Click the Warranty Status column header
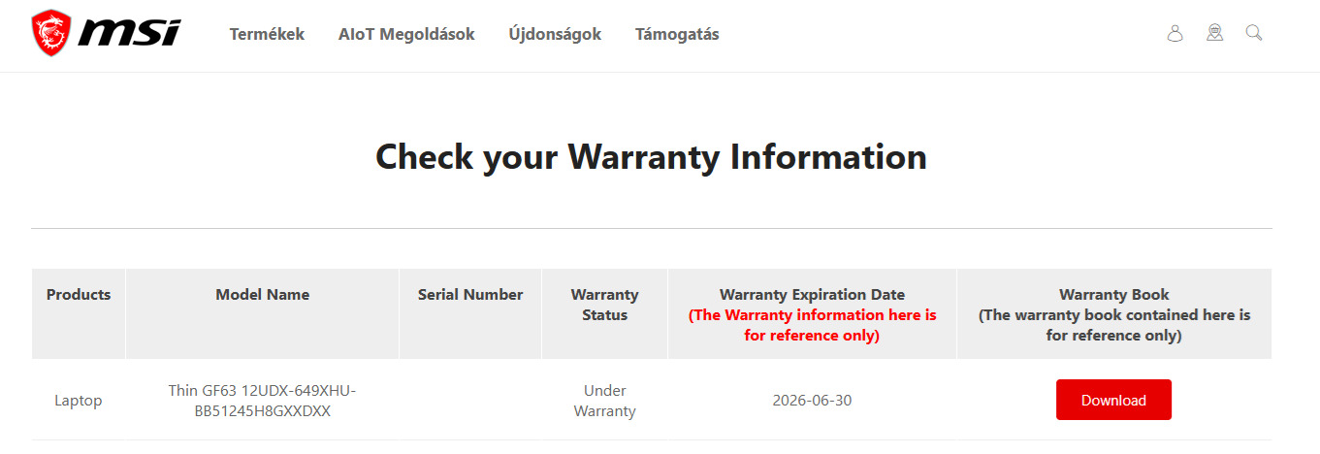This screenshot has height=454, width=1320. tap(604, 305)
